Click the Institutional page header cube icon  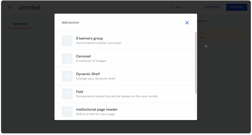tap(67, 112)
